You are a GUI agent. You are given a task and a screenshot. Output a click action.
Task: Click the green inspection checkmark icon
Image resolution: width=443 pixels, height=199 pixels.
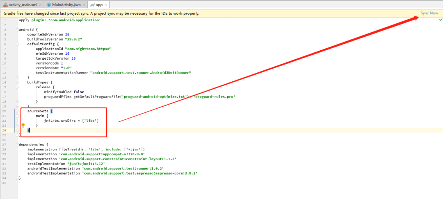(441, 20)
